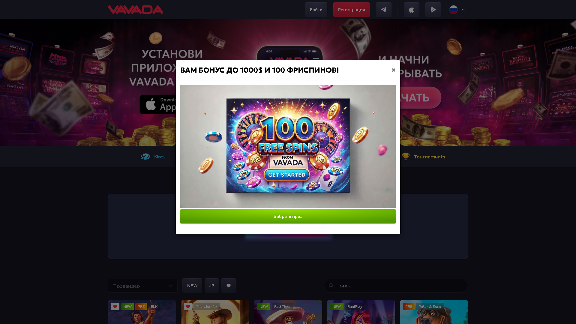Switch to the Slots tab
The image size is (576, 324).
click(x=153, y=157)
